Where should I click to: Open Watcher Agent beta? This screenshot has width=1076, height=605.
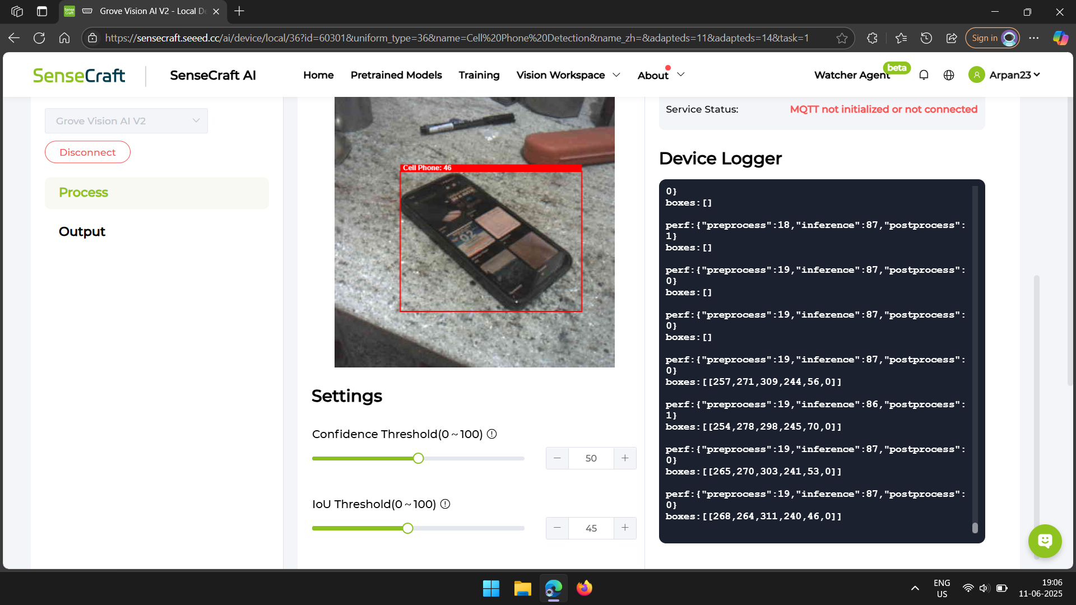(x=852, y=75)
